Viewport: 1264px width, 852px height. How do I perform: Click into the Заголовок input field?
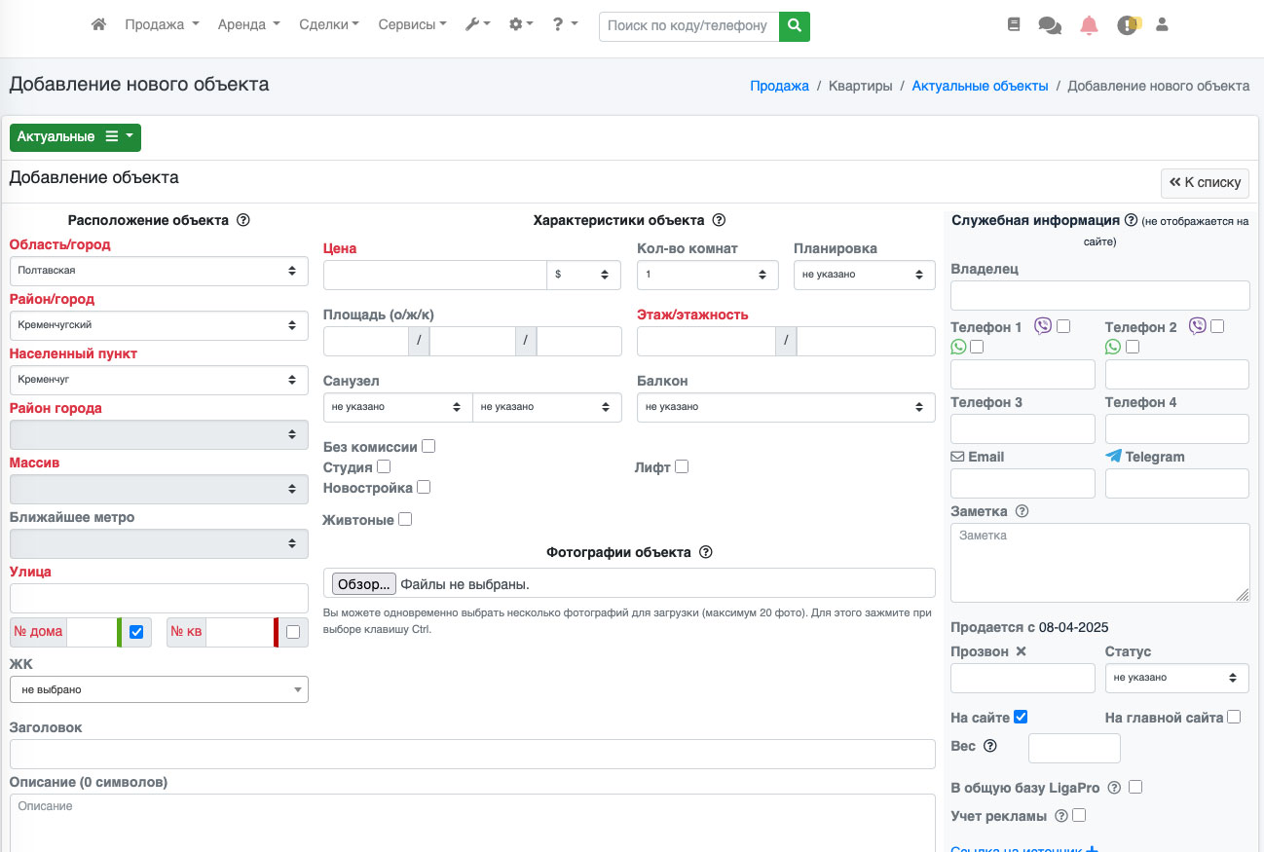click(472, 754)
